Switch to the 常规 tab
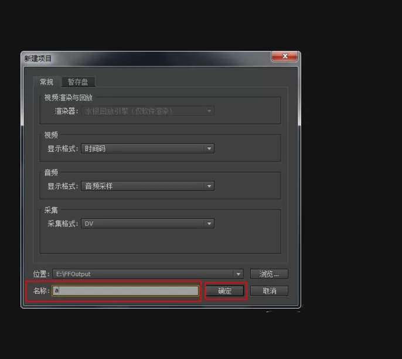 [x=47, y=82]
